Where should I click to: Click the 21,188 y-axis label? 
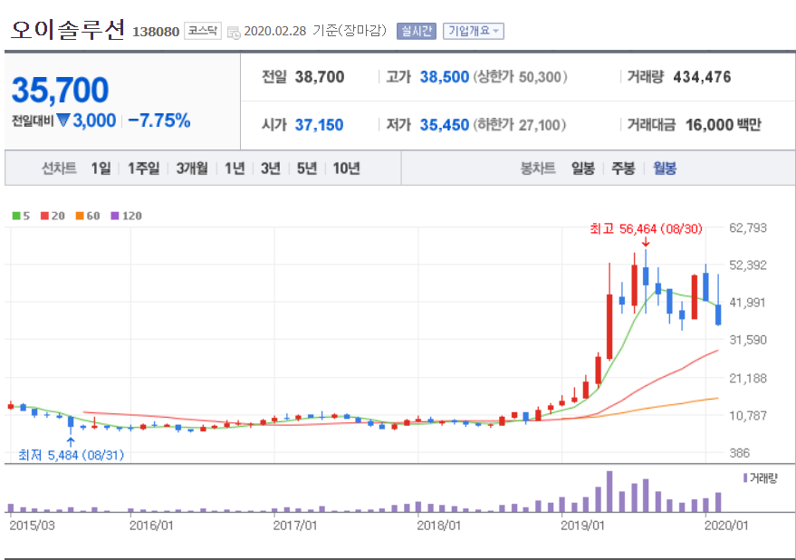coord(748,378)
